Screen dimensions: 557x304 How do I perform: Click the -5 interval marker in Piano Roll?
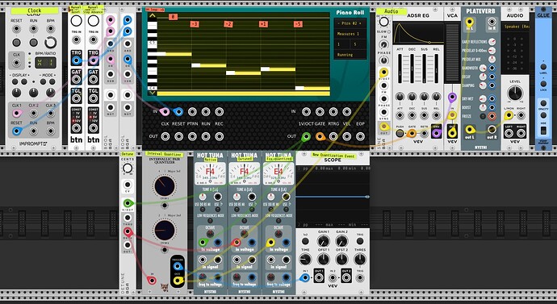point(298,24)
